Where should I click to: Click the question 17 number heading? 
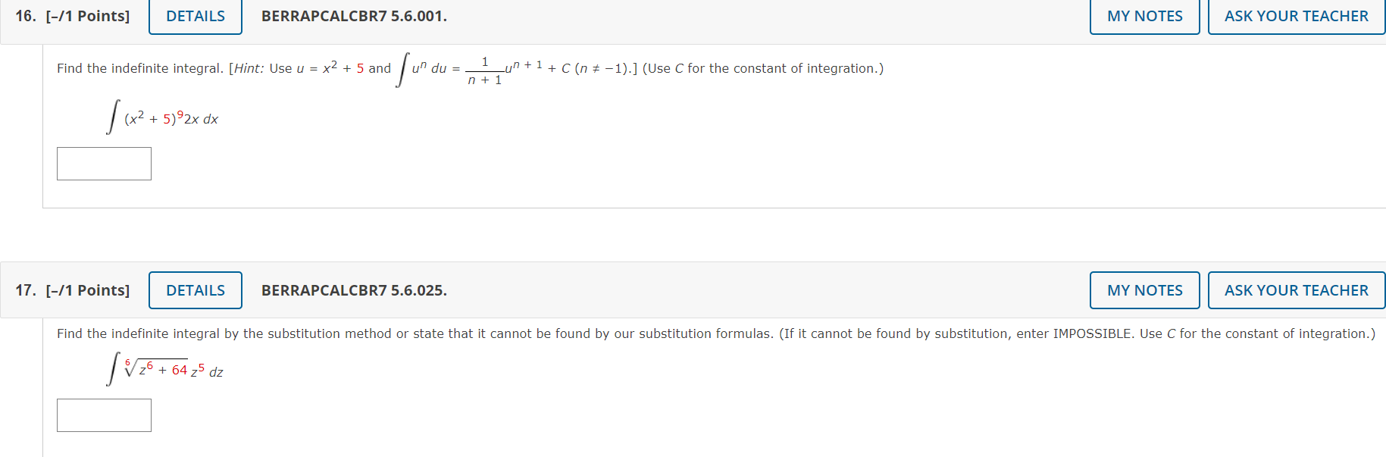click(23, 290)
